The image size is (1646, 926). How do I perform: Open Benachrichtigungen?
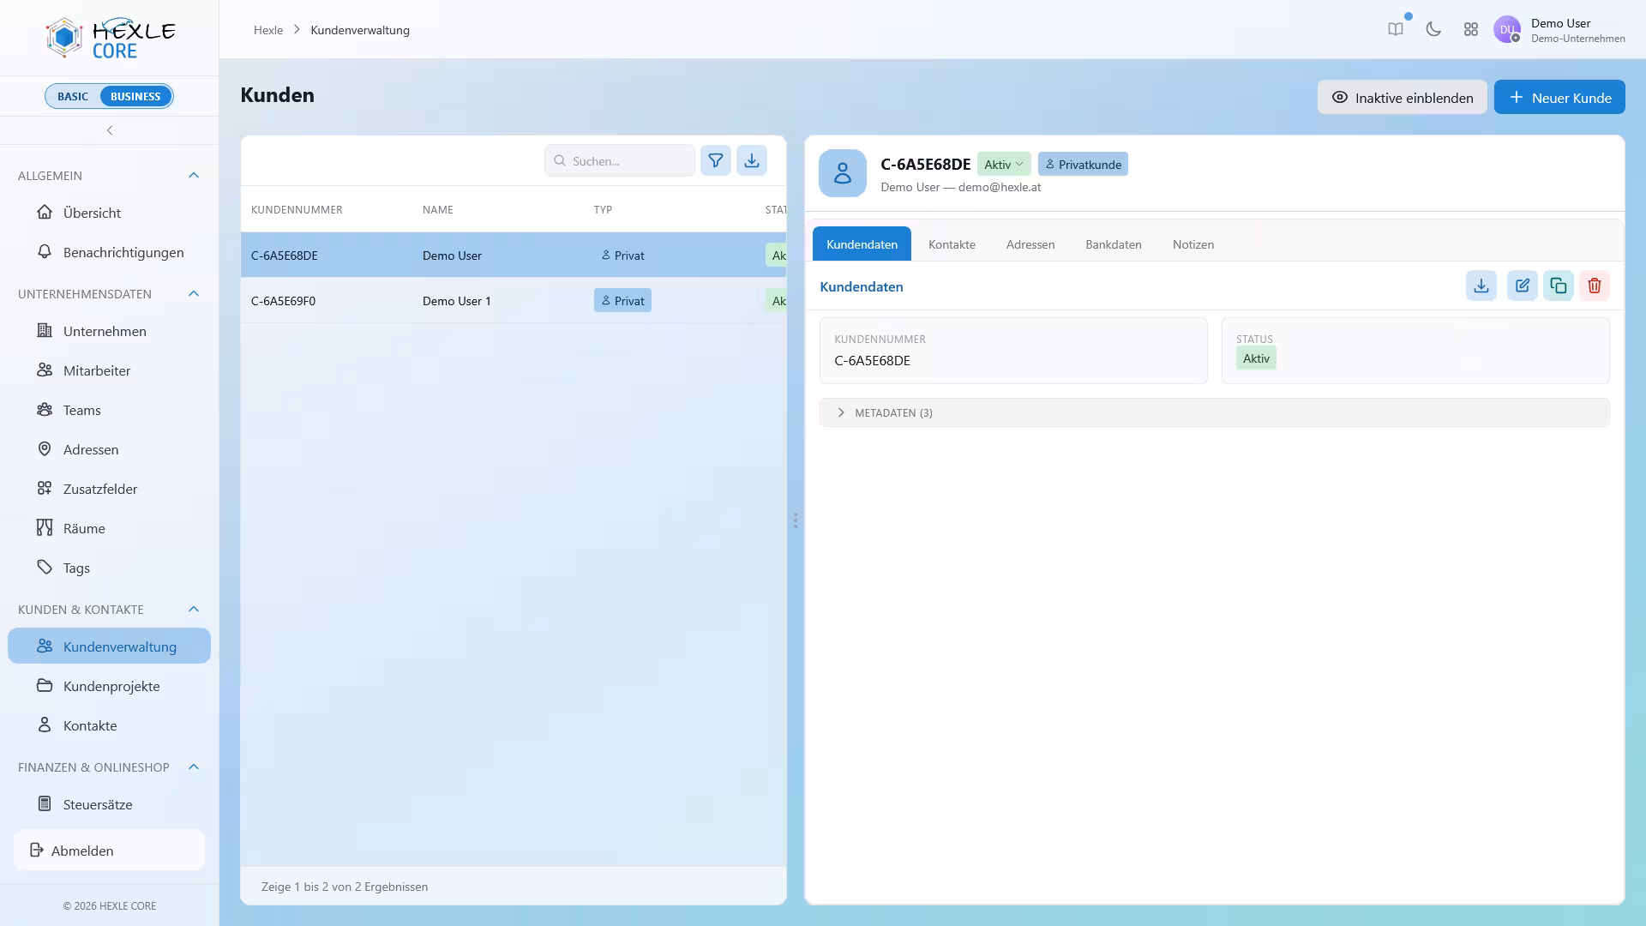pyautogui.click(x=109, y=252)
